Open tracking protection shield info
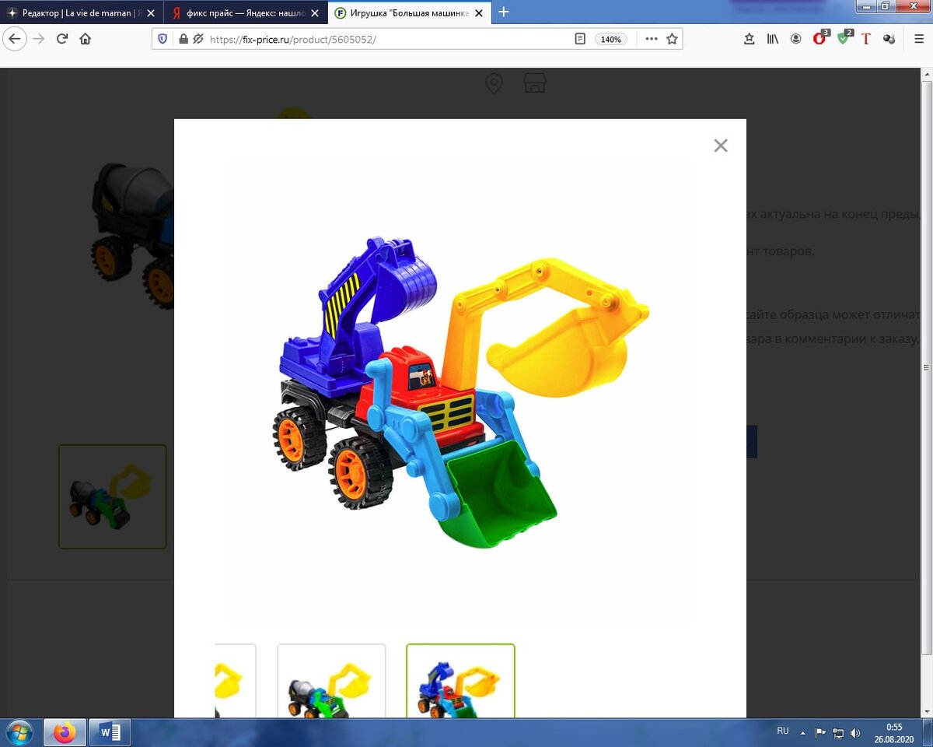The width and height of the screenshot is (933, 747). 162,39
